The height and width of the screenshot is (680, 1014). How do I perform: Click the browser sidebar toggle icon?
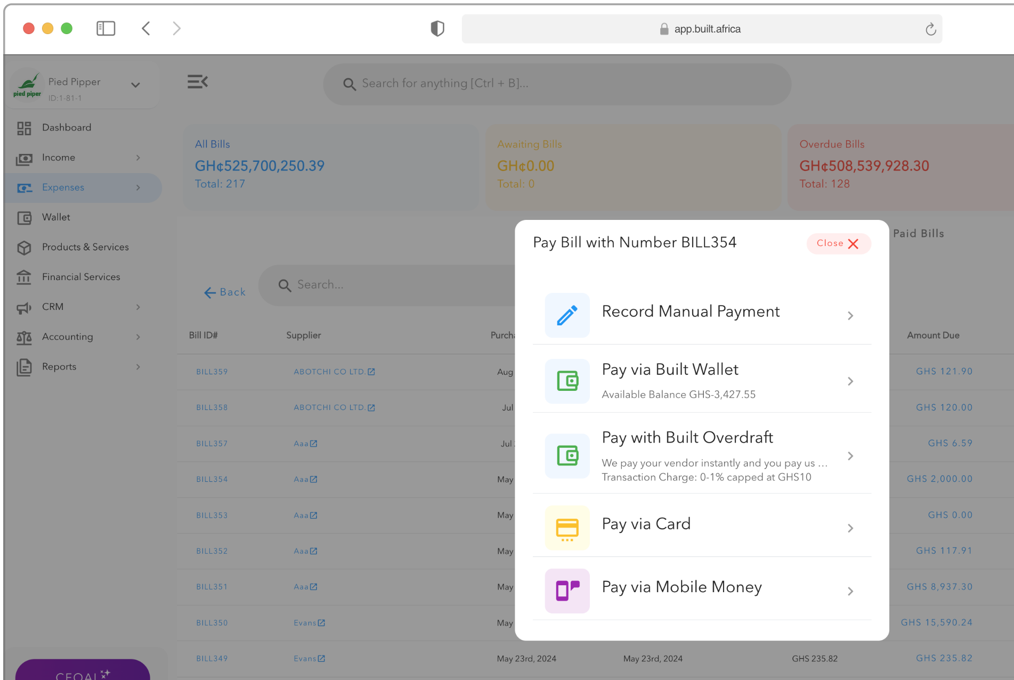106,28
